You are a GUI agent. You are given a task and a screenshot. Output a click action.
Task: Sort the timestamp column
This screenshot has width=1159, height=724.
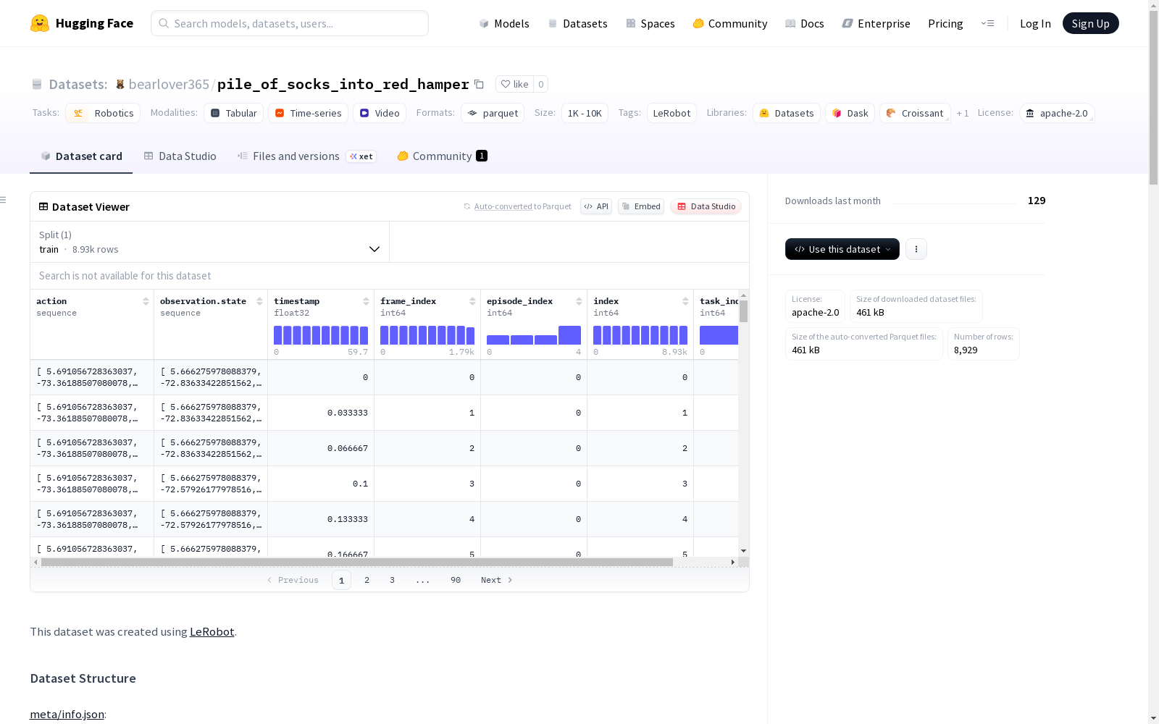[366, 301]
